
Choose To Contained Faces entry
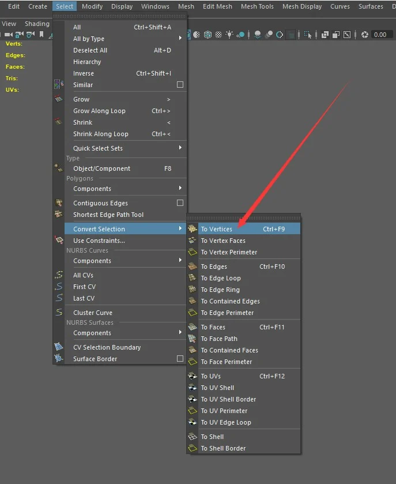243,350
